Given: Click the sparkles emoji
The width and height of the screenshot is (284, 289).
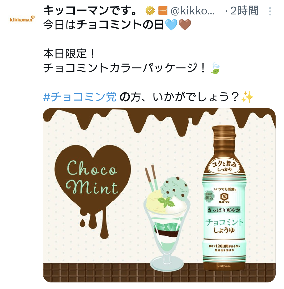Looking at the screenshot, I should pyautogui.click(x=247, y=97).
